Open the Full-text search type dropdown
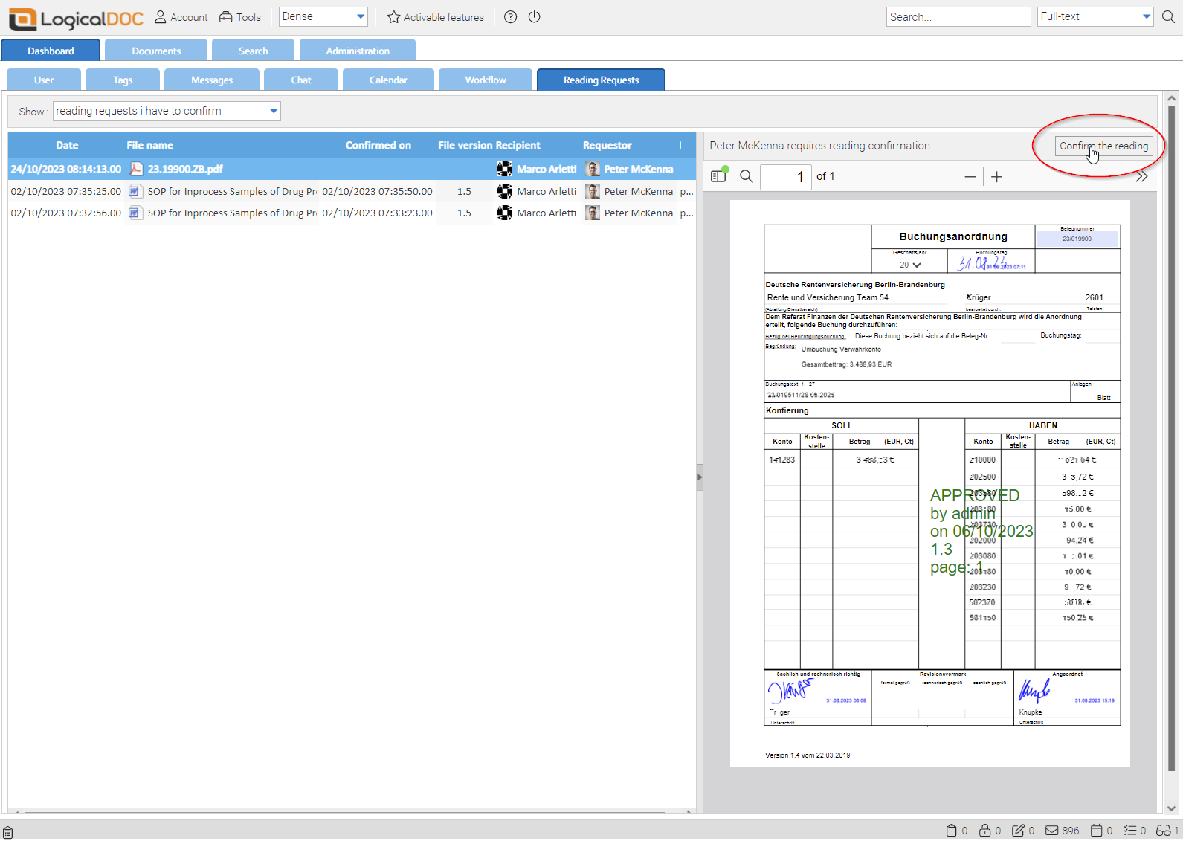The width and height of the screenshot is (1183, 841). pos(1095,16)
